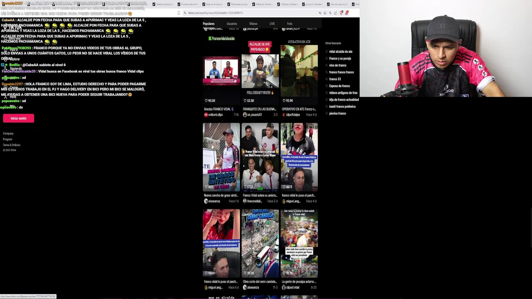Screen dimensions: 532x299
Task: Open 'ALCALDE DE ATE PAPEANDO' video thumbnail
Action: (260, 71)
